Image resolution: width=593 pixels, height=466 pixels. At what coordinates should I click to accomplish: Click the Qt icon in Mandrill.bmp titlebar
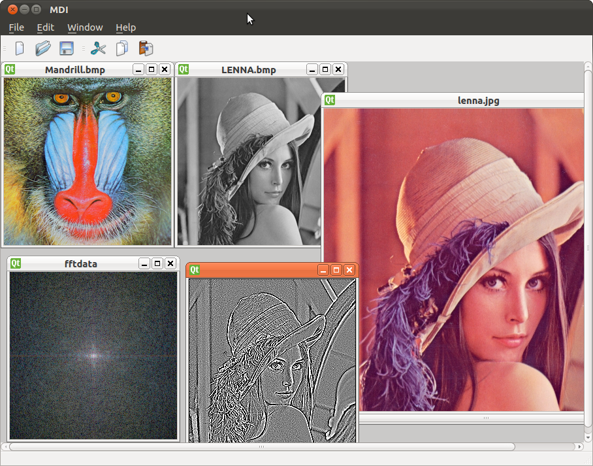point(10,69)
